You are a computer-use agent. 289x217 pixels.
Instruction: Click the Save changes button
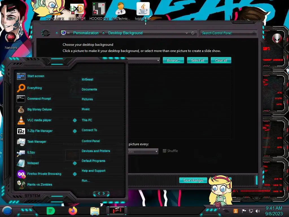(193, 180)
